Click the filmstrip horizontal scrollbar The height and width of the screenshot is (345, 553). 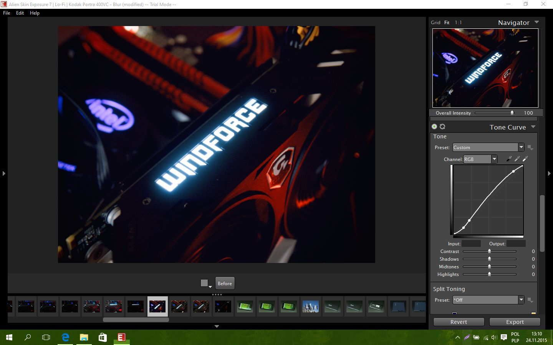click(x=136, y=319)
